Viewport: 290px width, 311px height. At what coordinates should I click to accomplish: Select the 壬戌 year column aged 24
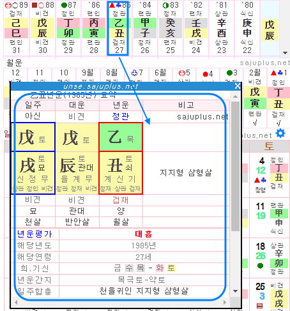tap(196, 28)
